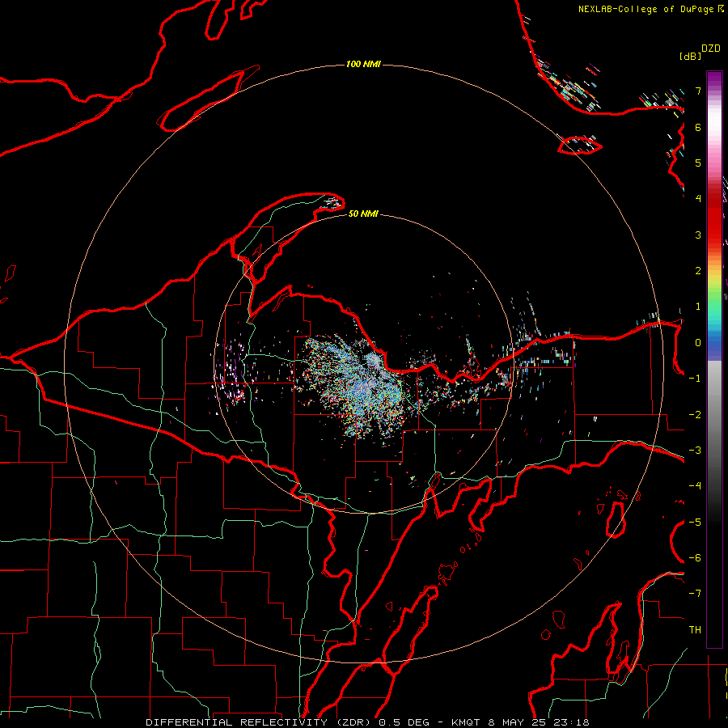Click the value 4 on the color scale
The width and height of the screenshot is (728, 728).
698,199
